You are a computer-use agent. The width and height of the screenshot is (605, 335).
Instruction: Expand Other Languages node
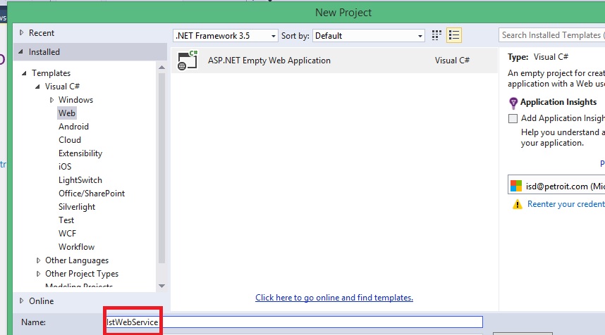pos(38,260)
